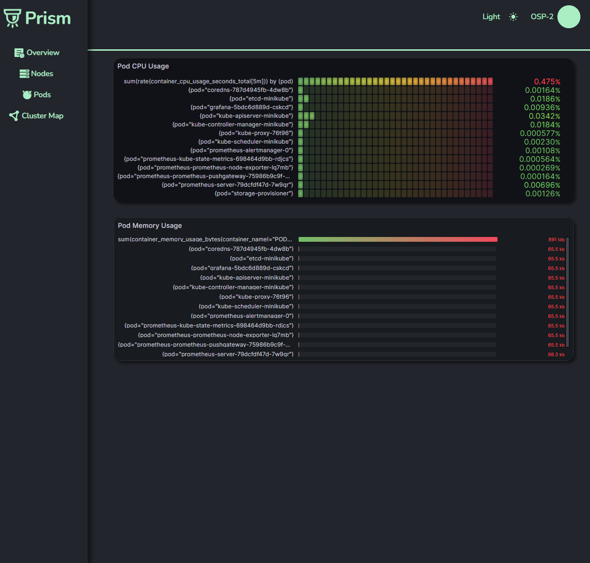Click the total CPU usage gauge bar
Viewport: 590px width, 563px height.
tap(395, 81)
